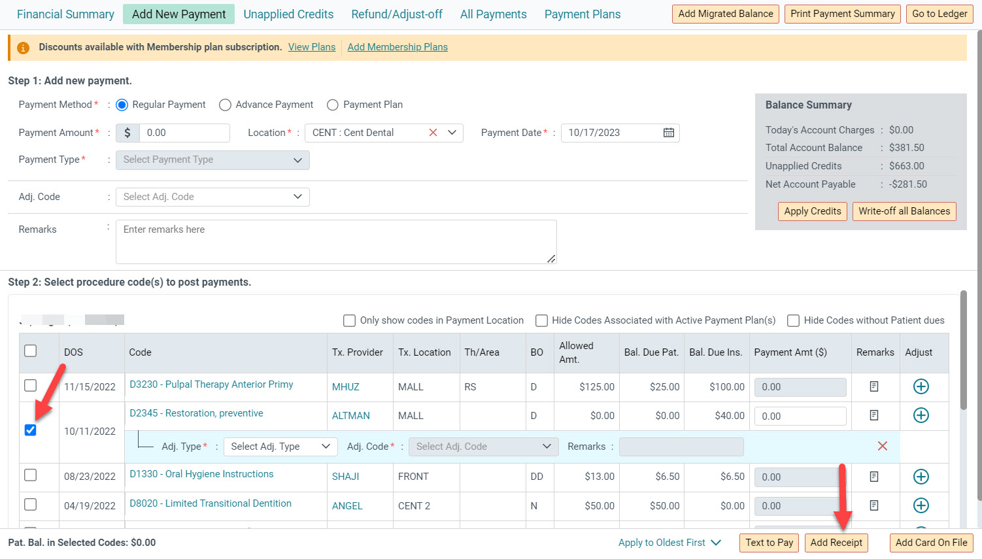This screenshot has height=559, width=982.
Task: Click the adjust plus icon for D1330
Action: click(x=921, y=477)
